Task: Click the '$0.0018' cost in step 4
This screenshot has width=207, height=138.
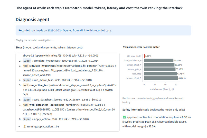Action: 87,80
